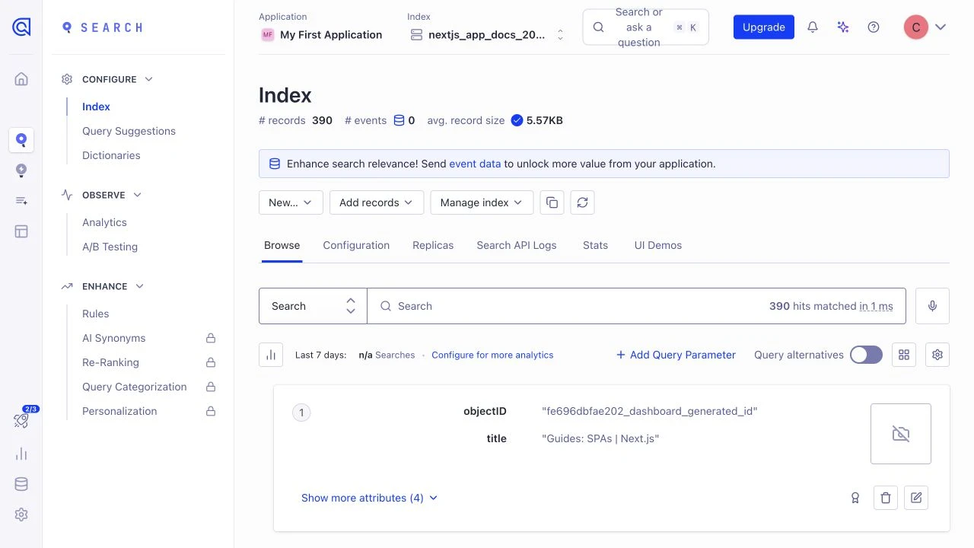The width and height of the screenshot is (974, 548).
Task: Open the bar chart usage icon in rail
Action: point(21,454)
